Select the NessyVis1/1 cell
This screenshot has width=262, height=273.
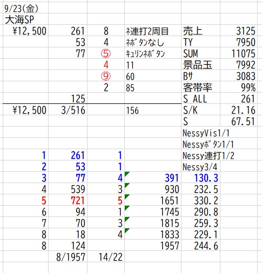tap(206, 133)
